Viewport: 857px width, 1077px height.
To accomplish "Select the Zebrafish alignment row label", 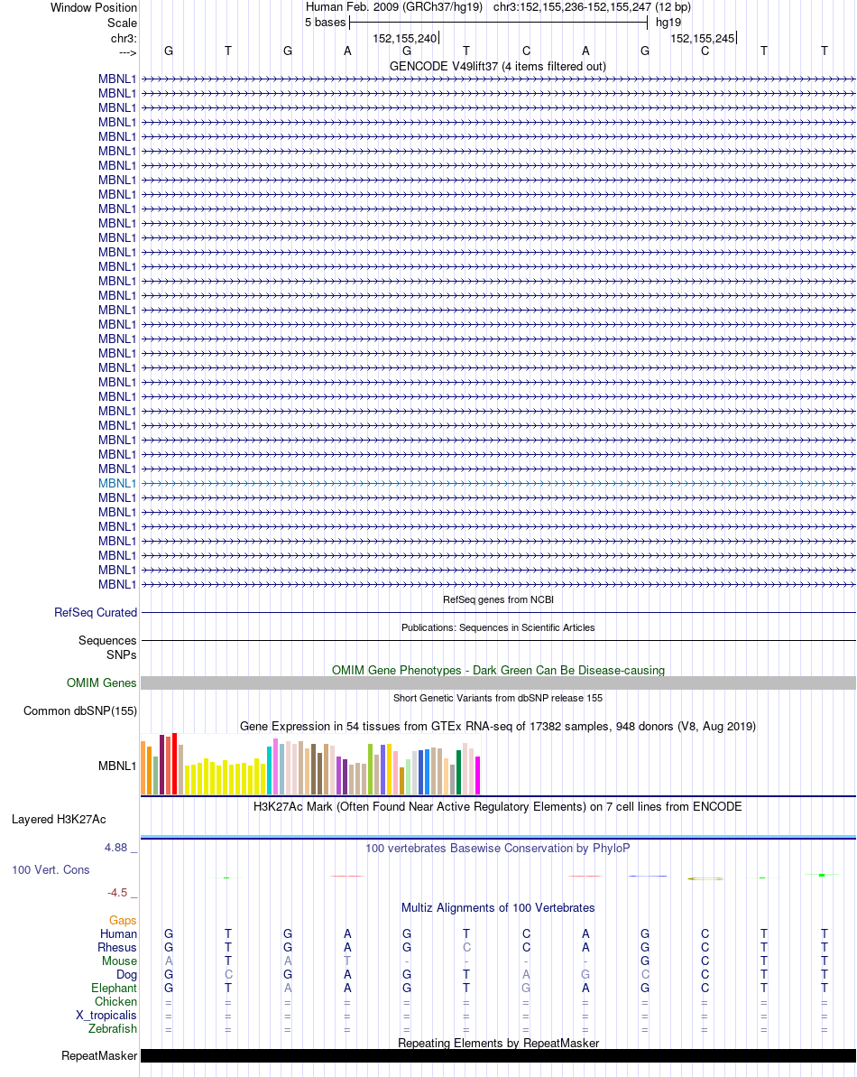I will point(113,1029).
